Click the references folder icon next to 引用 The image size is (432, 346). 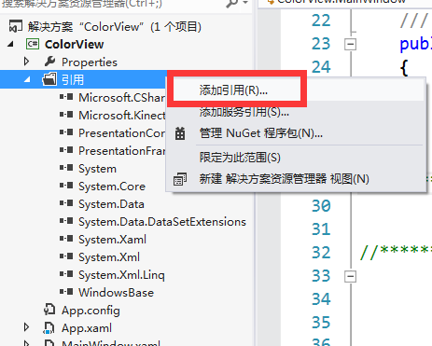[x=49, y=79]
